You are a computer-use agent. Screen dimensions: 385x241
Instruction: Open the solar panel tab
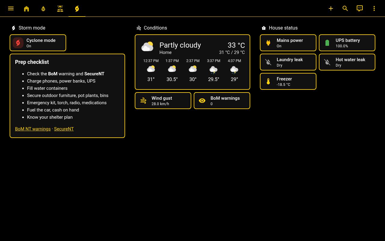60,8
